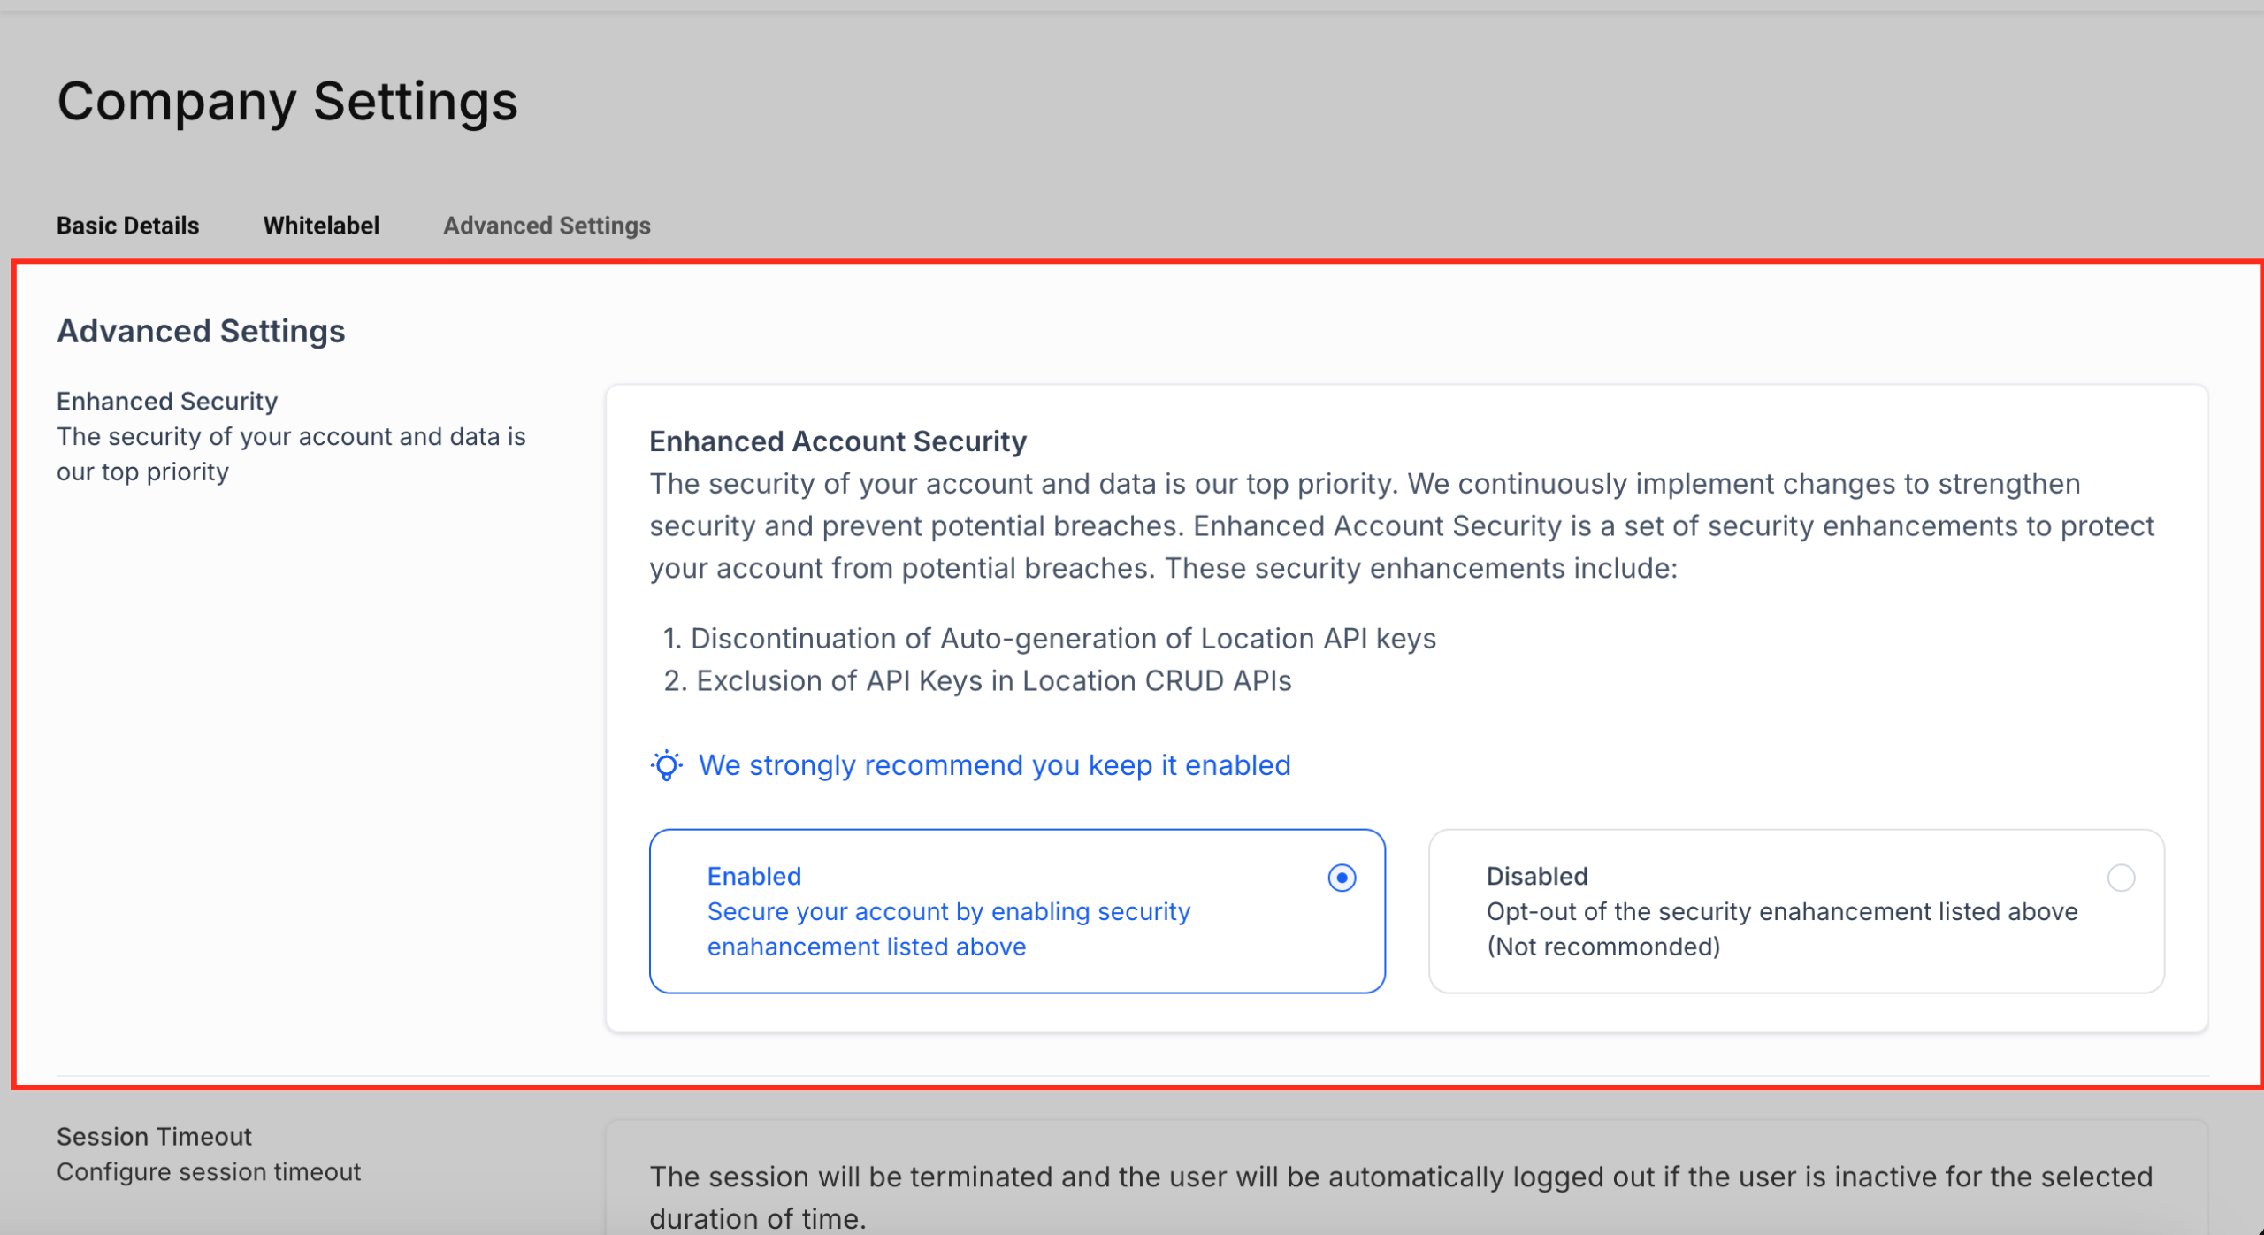Switch to the Basic Details tab
Viewport: 2264px width, 1235px height.
point(127,226)
